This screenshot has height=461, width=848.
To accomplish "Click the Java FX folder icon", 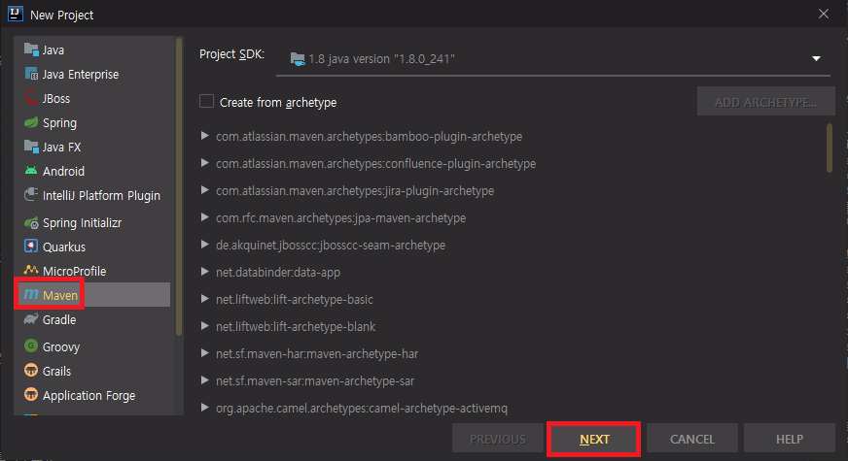I will [x=31, y=147].
